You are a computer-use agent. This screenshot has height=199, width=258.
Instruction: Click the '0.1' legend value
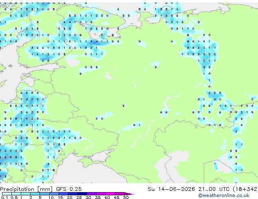[x=4, y=197]
